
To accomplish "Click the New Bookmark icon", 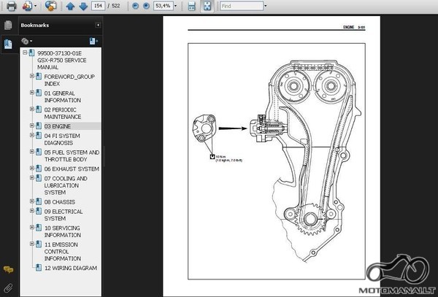I will pyautogui.click(x=93, y=42).
